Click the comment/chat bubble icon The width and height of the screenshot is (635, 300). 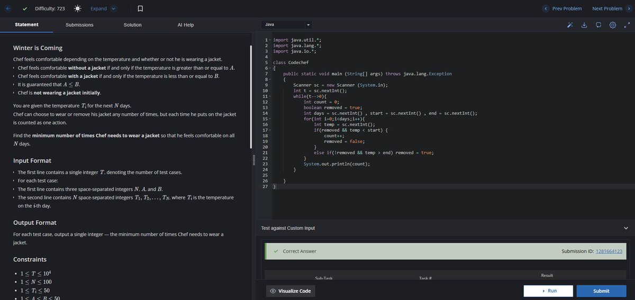(x=598, y=25)
